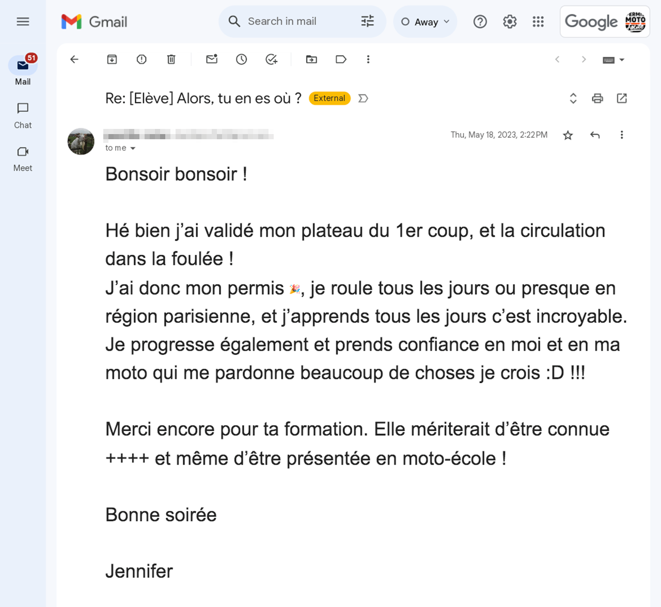Open the Labels icon
Screen dimensions: 661x607
tap(341, 59)
